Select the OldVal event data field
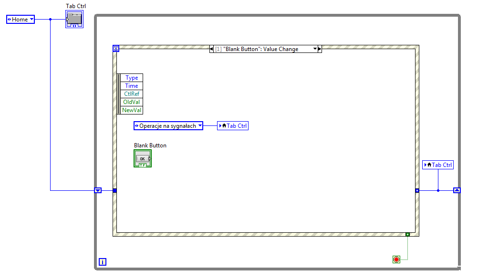 132,102
